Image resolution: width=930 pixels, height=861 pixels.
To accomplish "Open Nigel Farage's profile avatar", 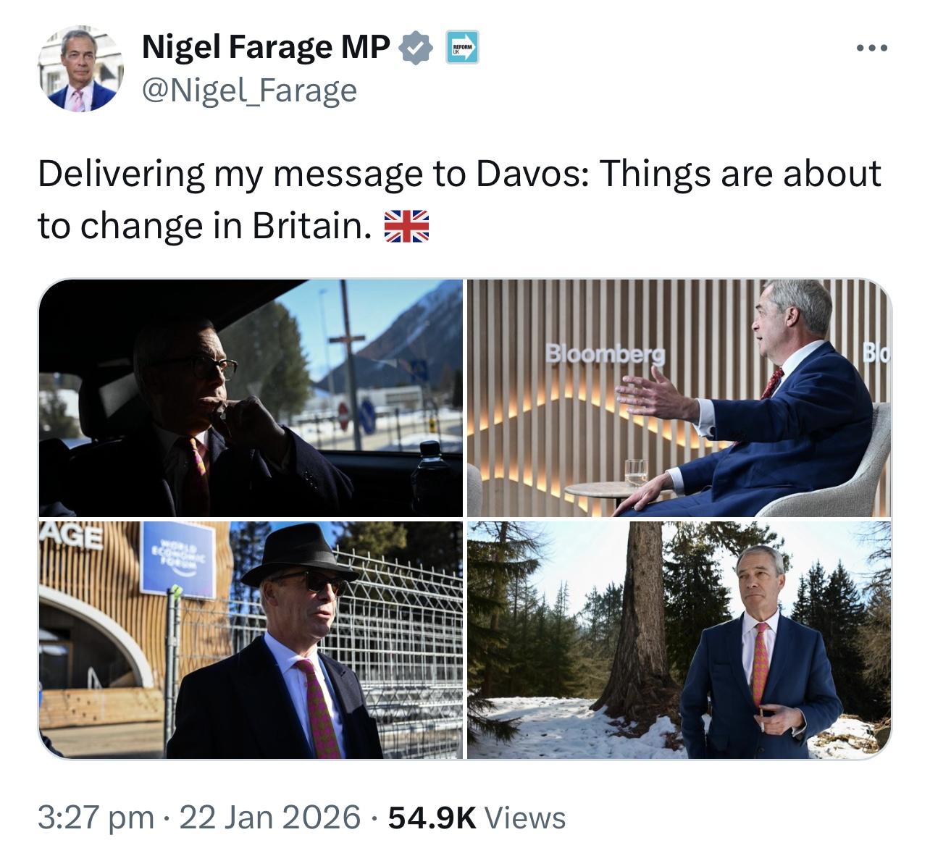I will (x=80, y=70).
